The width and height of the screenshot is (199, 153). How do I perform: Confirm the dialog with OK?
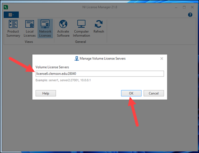pos(131,93)
